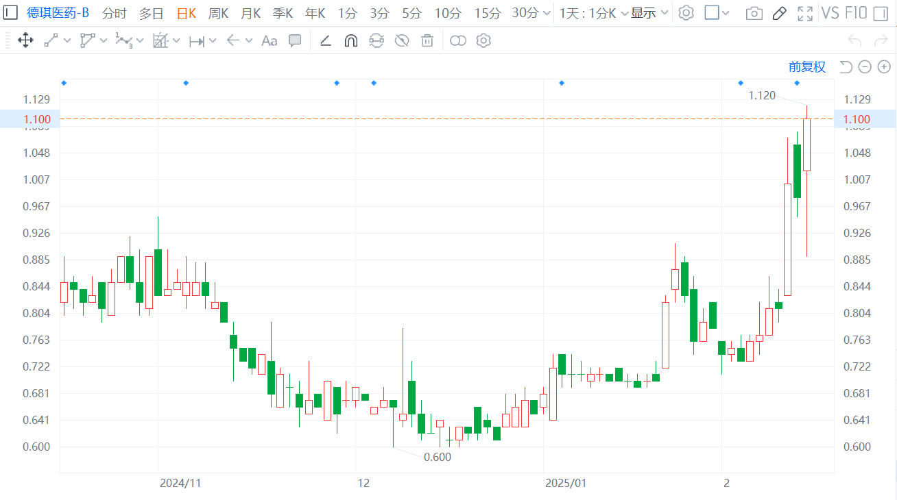Expand the dropdown arrow after 30分

tap(547, 13)
